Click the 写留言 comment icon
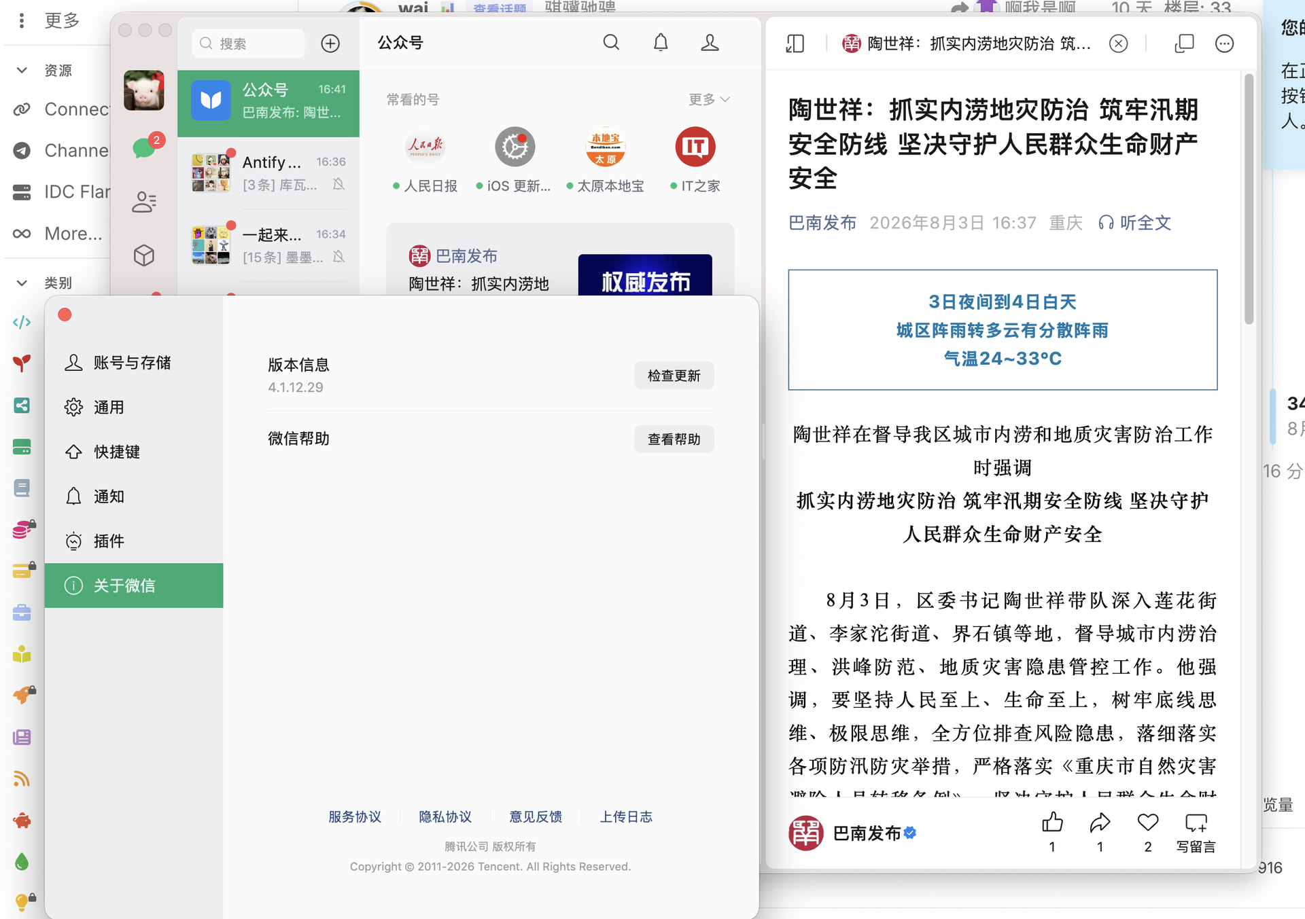This screenshot has width=1305, height=919. point(1196,832)
